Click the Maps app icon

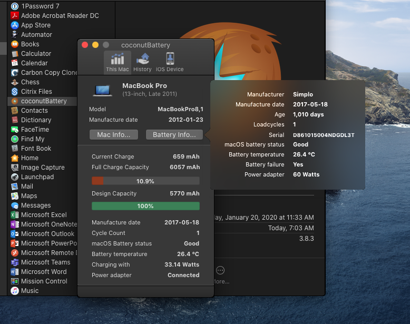click(x=15, y=196)
